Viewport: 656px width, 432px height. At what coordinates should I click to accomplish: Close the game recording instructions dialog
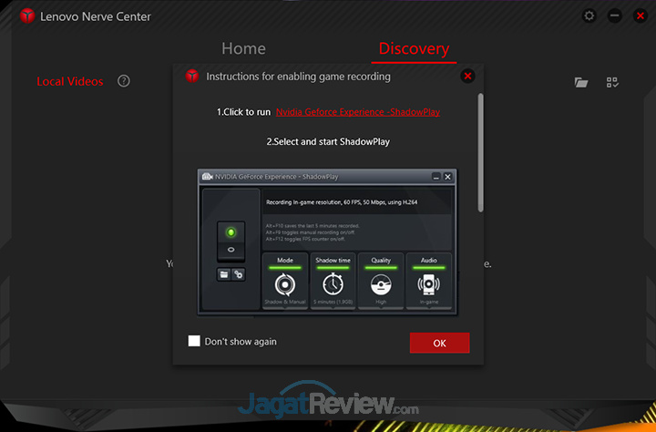point(467,77)
